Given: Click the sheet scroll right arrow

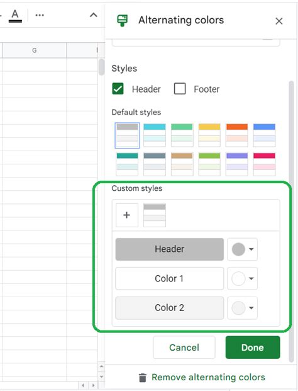Looking at the screenshot, I should click(x=93, y=385).
